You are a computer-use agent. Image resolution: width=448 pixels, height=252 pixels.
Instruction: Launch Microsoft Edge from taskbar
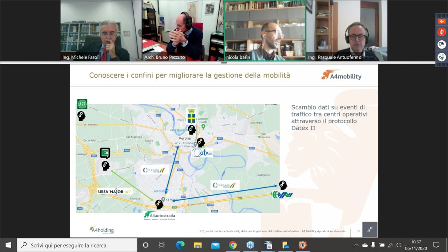tap(180, 245)
